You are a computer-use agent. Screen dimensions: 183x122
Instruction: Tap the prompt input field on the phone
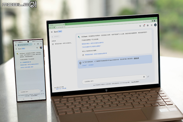click(29, 91)
